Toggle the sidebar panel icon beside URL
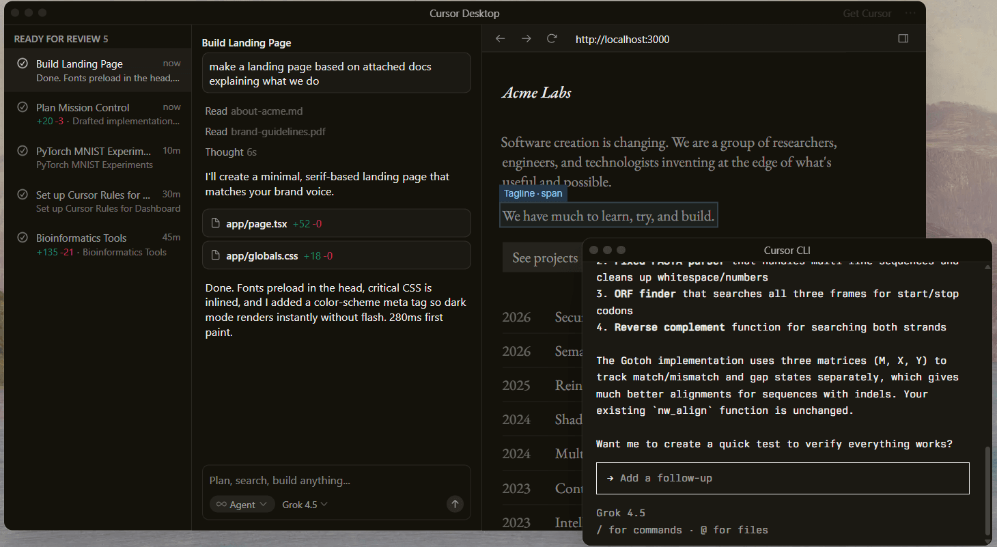The width and height of the screenshot is (997, 547). point(903,39)
